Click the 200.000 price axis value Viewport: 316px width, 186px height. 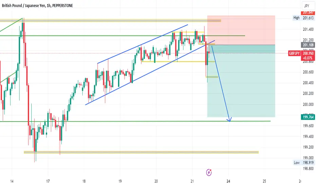(308, 104)
